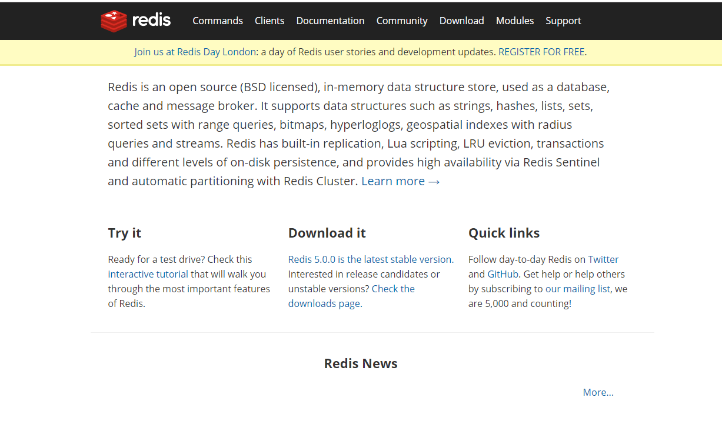Click the 'Quick links' heading
This screenshot has width=722, height=424.
click(504, 233)
